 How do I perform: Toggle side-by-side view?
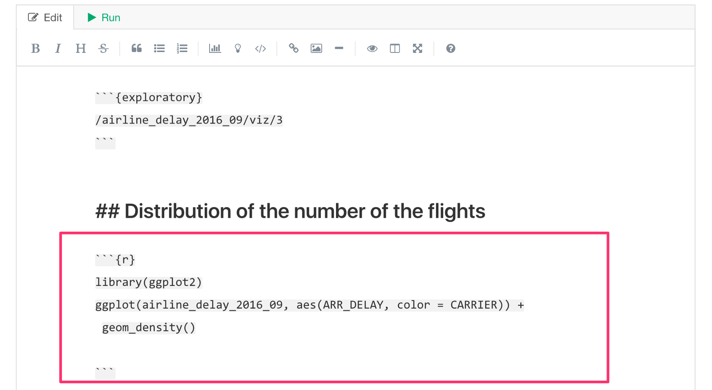coord(395,48)
